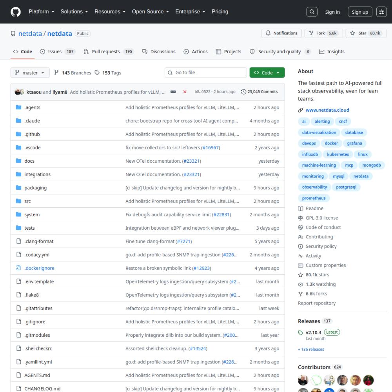Viewport: 392px width, 392px height.
Task: Open the Discussions tab
Action: [x=159, y=52]
